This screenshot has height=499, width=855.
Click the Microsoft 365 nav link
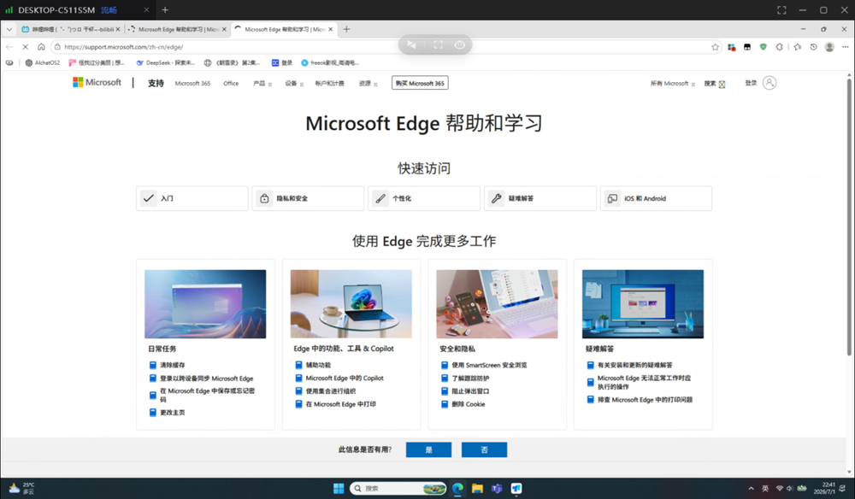(x=192, y=84)
